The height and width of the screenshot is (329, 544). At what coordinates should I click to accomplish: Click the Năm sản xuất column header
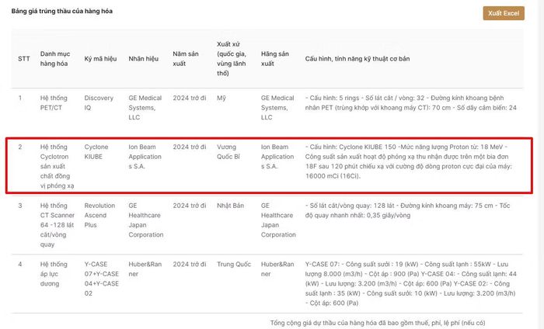[x=186, y=59]
